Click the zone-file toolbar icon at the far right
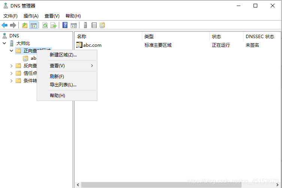 coord(102,25)
